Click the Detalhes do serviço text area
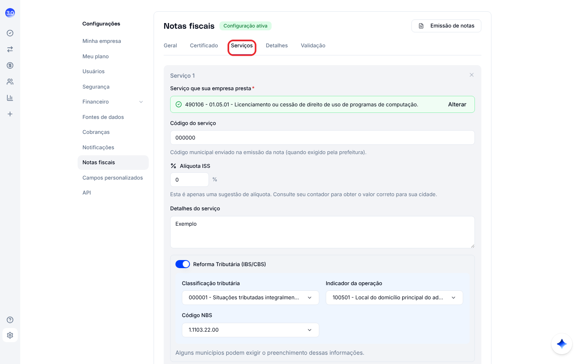Image resolution: width=582 pixels, height=364 pixels. [x=323, y=232]
